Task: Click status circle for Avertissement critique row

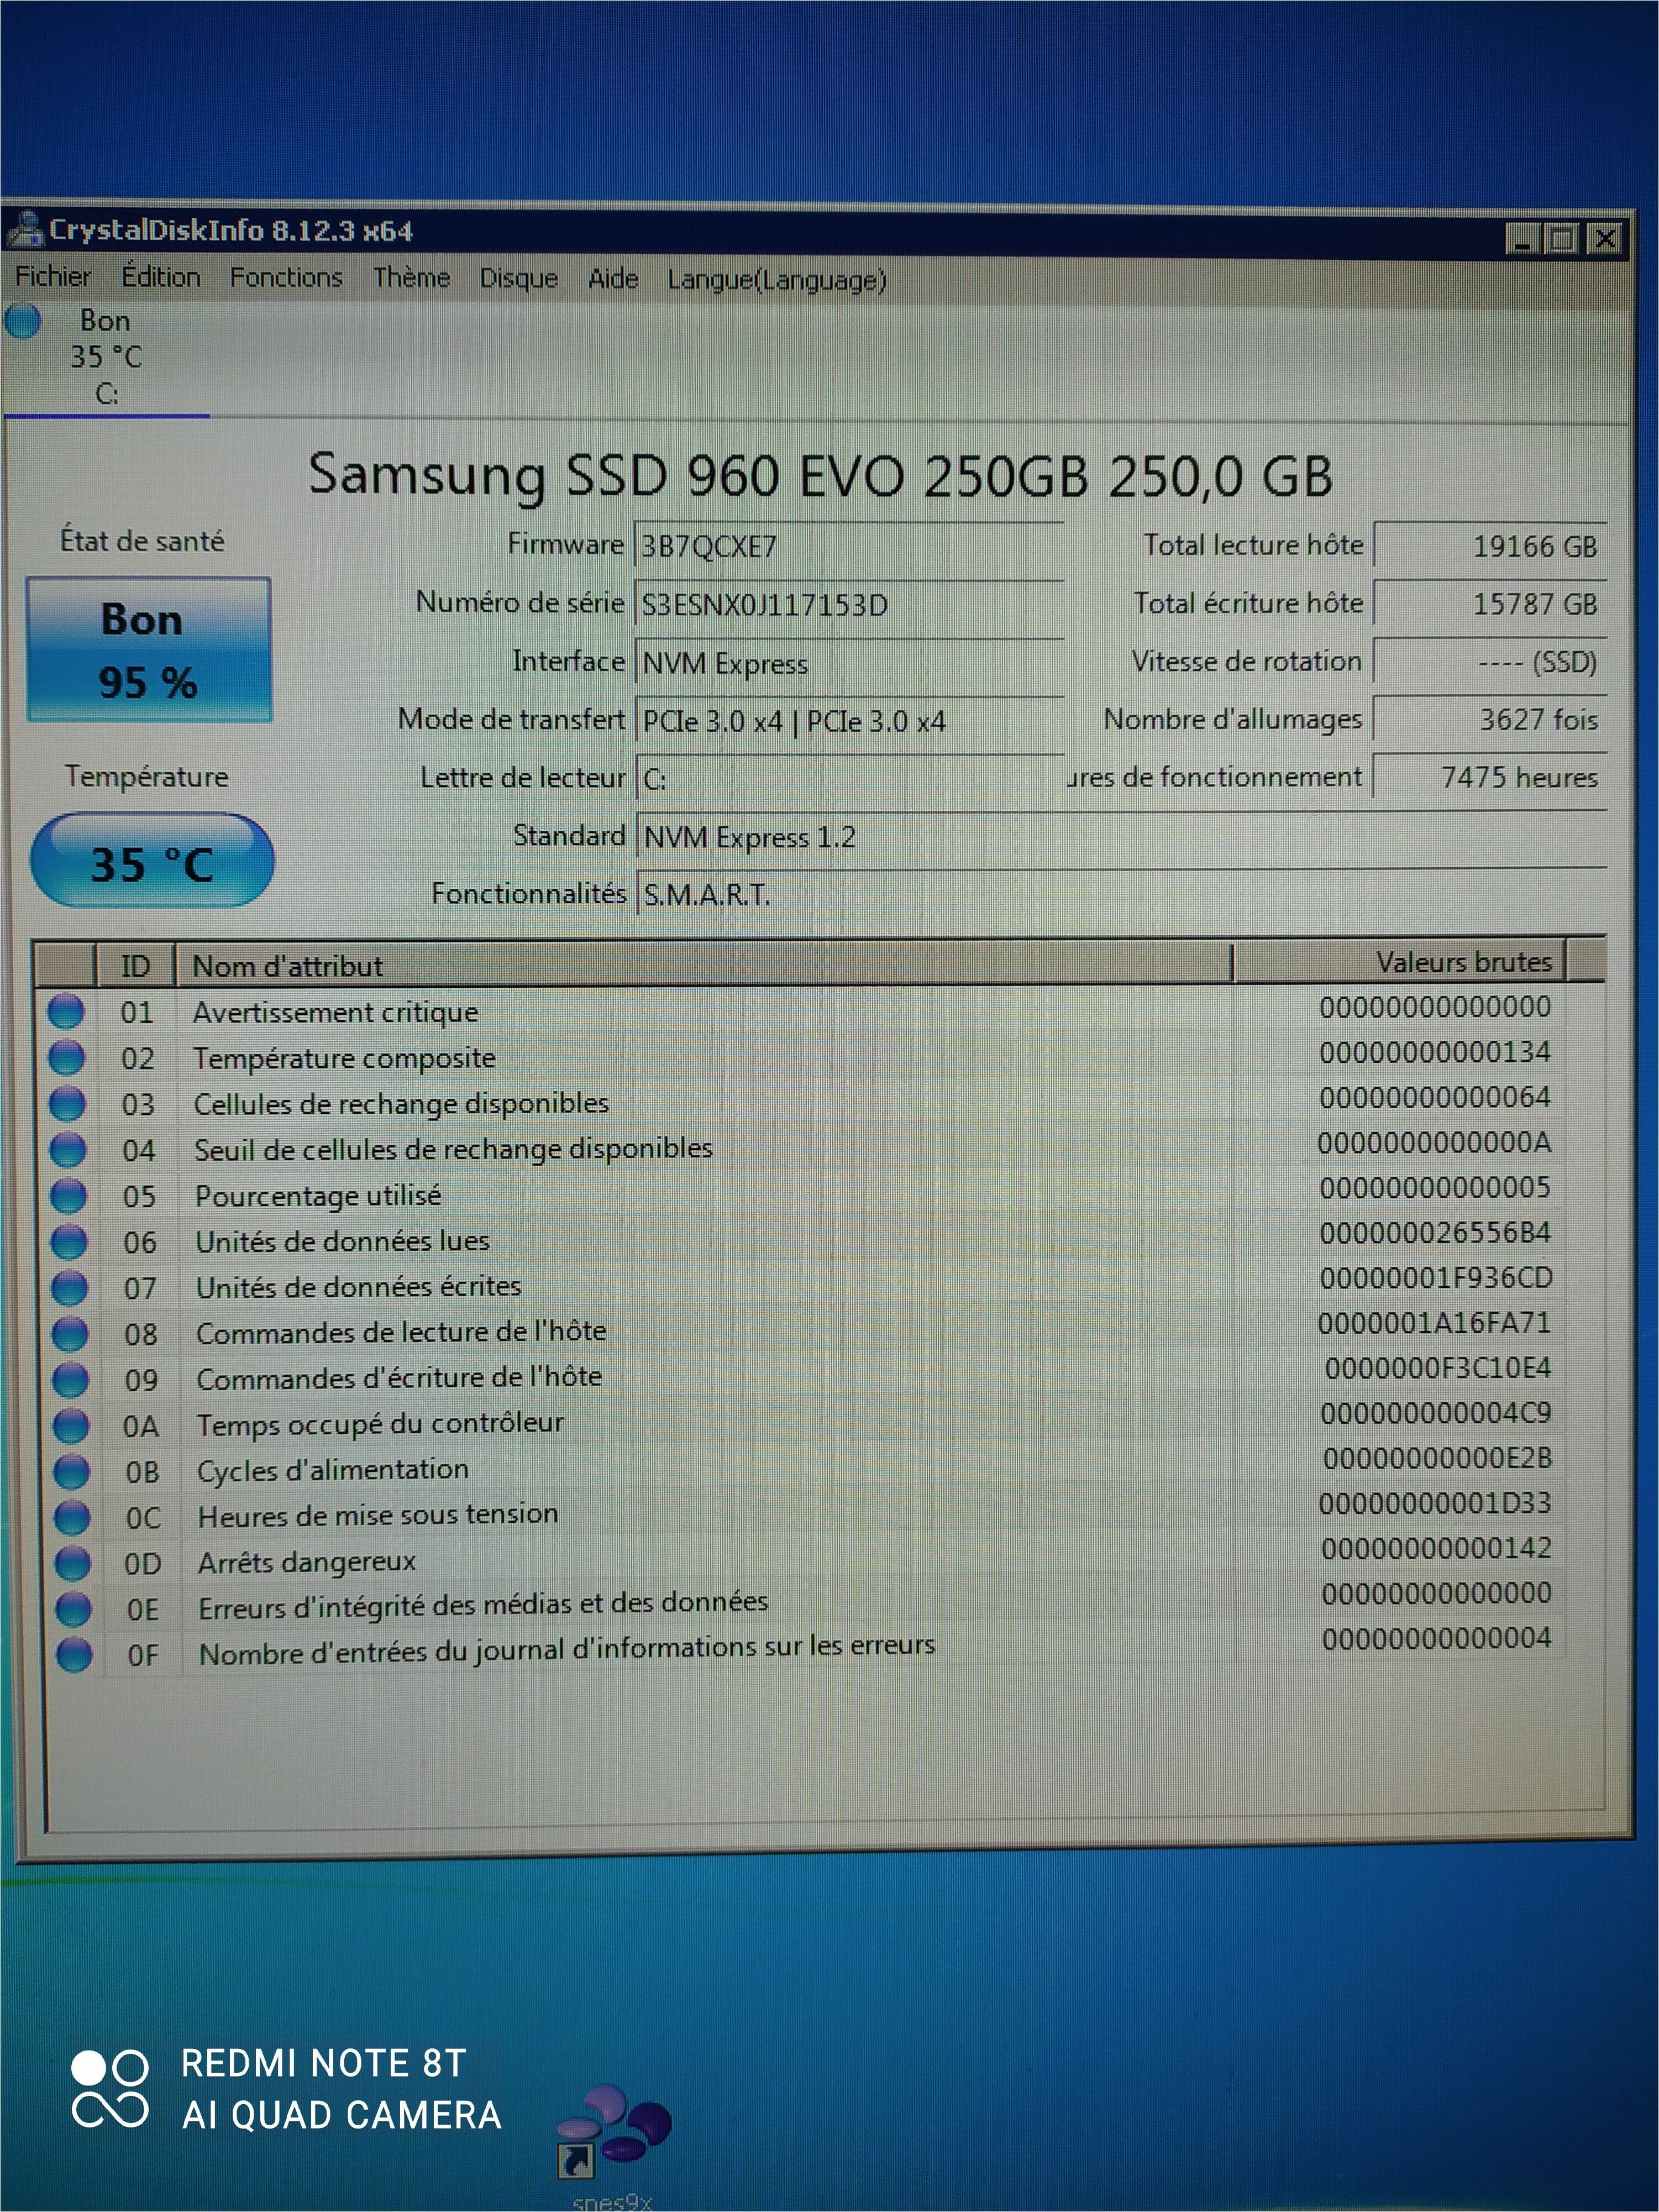Action: point(66,1011)
